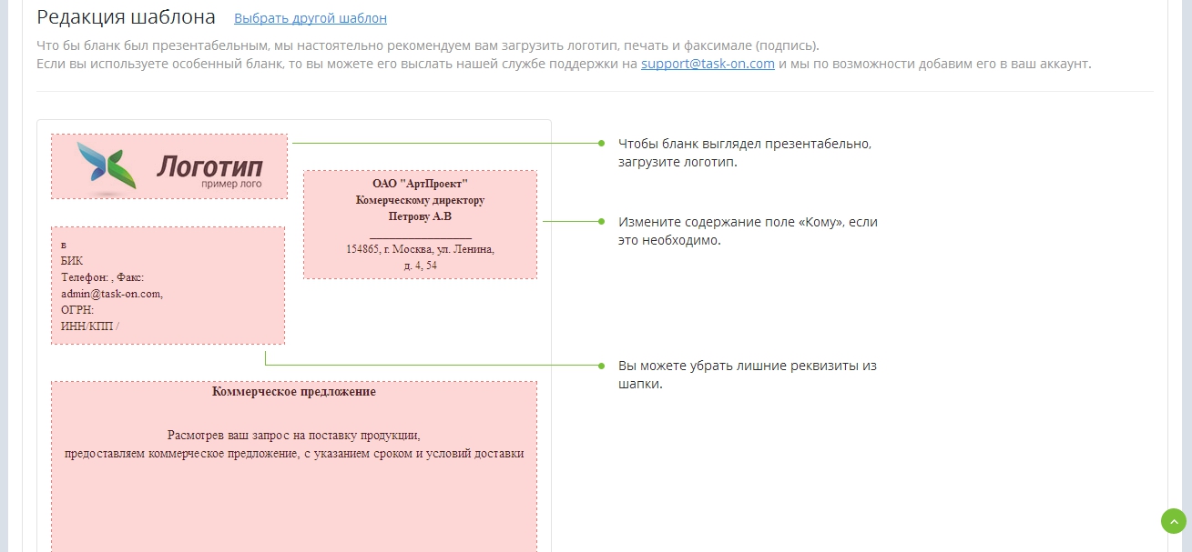The image size is (1192, 552).
Task: Click the butterfly logo image
Action: pyautogui.click(x=107, y=166)
